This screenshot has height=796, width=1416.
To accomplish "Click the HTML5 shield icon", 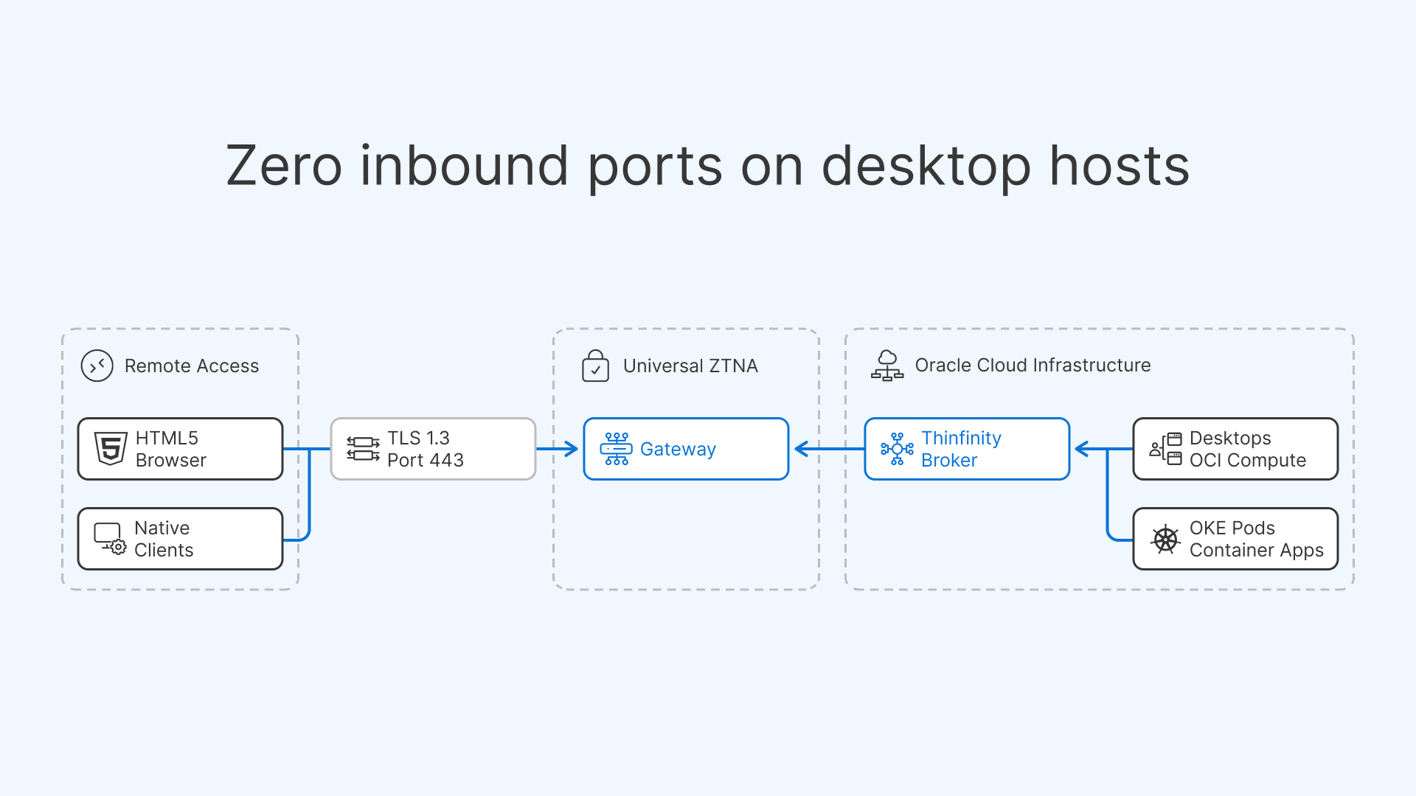I will 111,449.
